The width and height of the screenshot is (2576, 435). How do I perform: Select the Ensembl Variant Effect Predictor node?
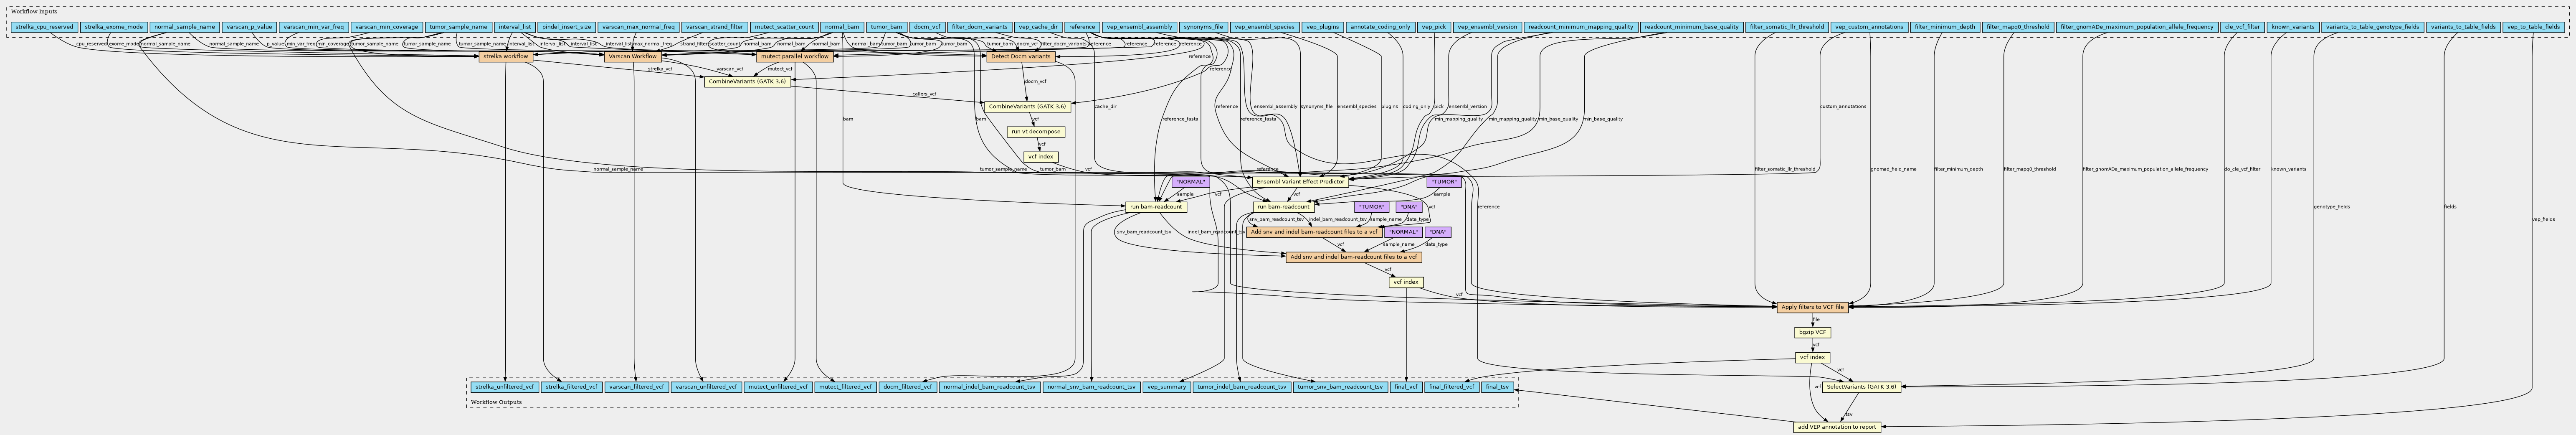coord(1300,182)
